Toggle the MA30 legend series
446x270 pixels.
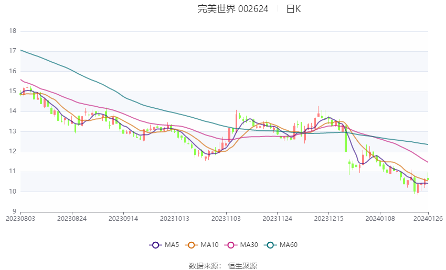[x=241, y=245]
